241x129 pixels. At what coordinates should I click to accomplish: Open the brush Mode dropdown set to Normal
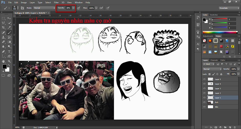pos(44,8)
